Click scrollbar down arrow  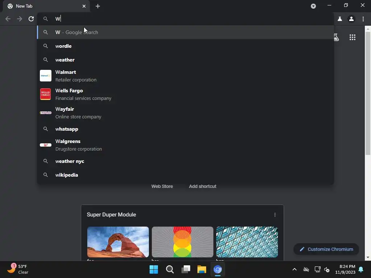368,257
